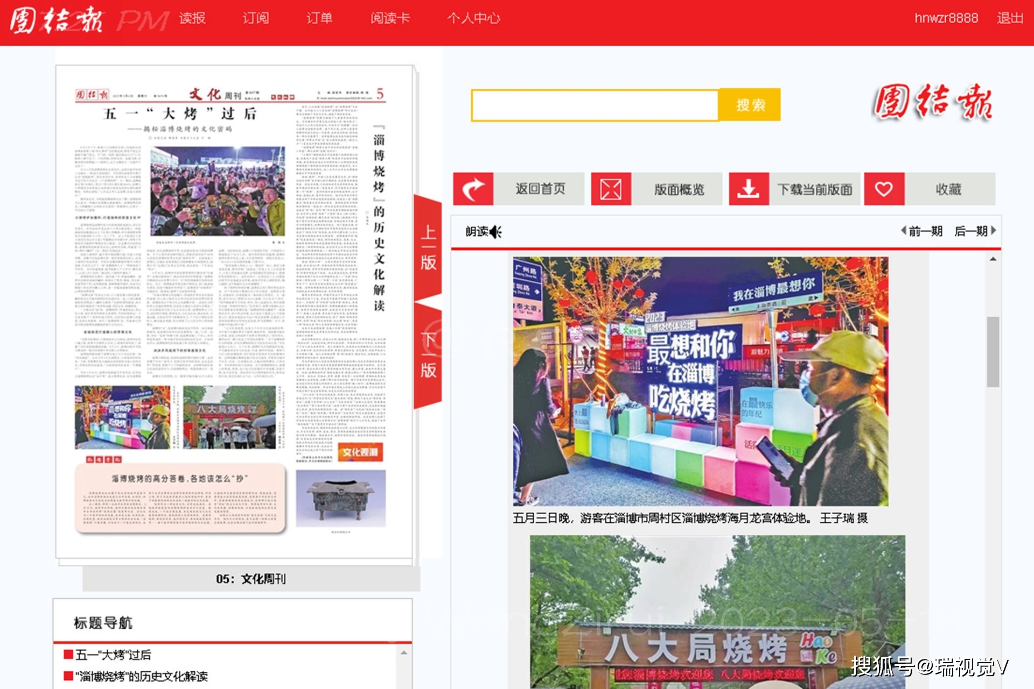Go to next page with 下一版 tab
This screenshot has width=1034, height=689.
pos(428,355)
